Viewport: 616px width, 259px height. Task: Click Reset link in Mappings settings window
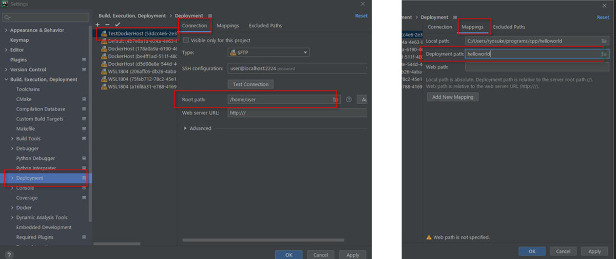[x=603, y=17]
